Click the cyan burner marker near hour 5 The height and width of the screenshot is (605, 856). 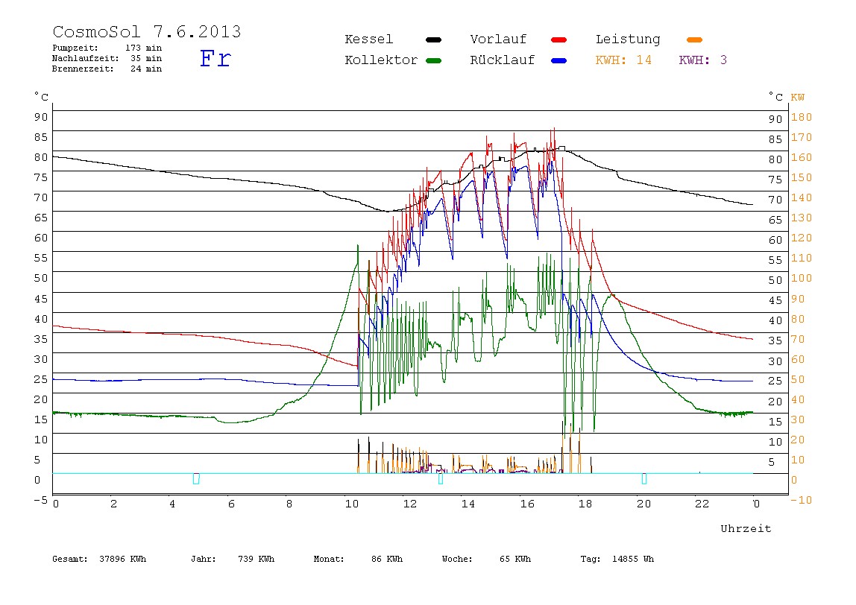(x=196, y=478)
